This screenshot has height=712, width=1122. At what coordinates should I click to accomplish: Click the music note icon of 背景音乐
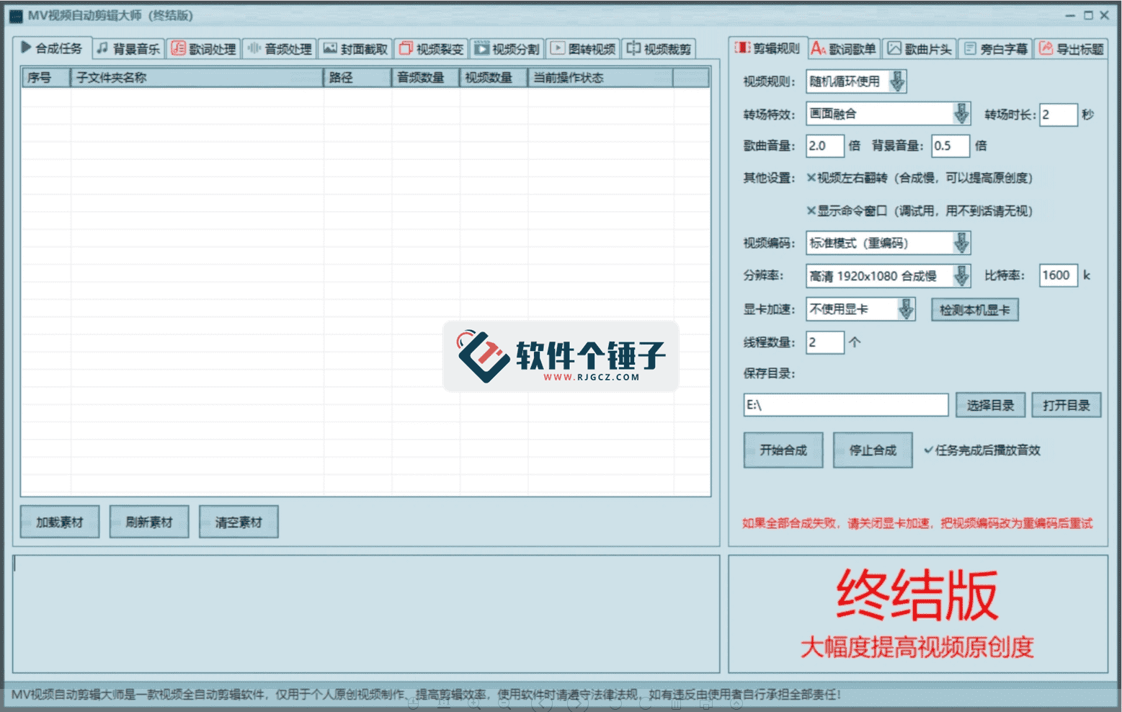pos(102,48)
